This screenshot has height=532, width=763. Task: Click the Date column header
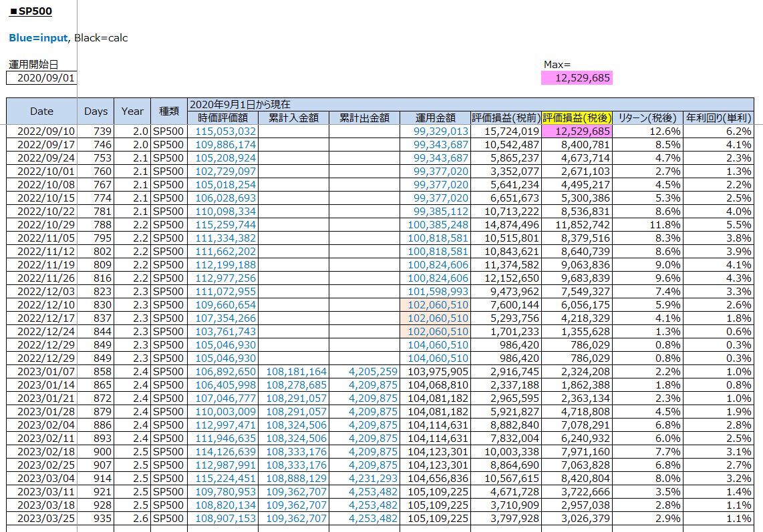click(x=41, y=111)
